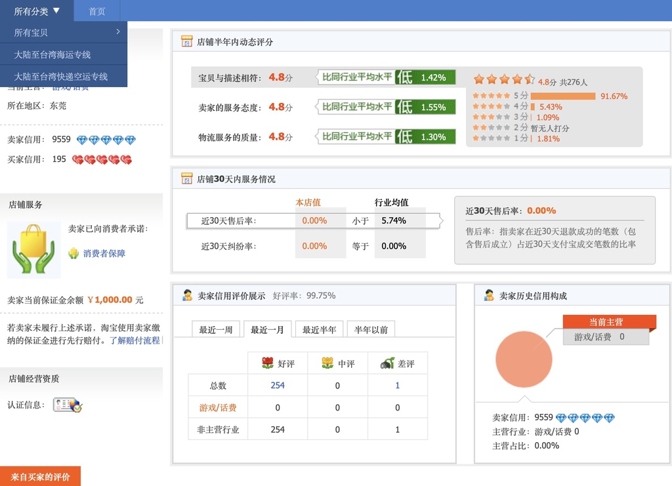The width and height of the screenshot is (672, 486).
Task: Switch to the 半年以前 tab
Action: pyautogui.click(x=371, y=329)
